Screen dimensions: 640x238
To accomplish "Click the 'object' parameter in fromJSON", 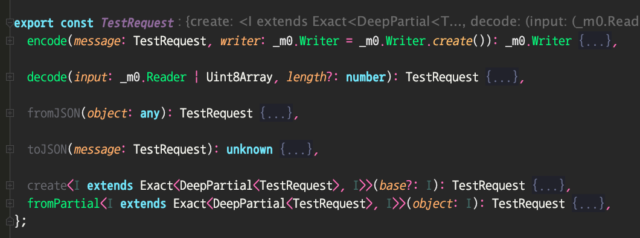I will pyautogui.click(x=107, y=113).
